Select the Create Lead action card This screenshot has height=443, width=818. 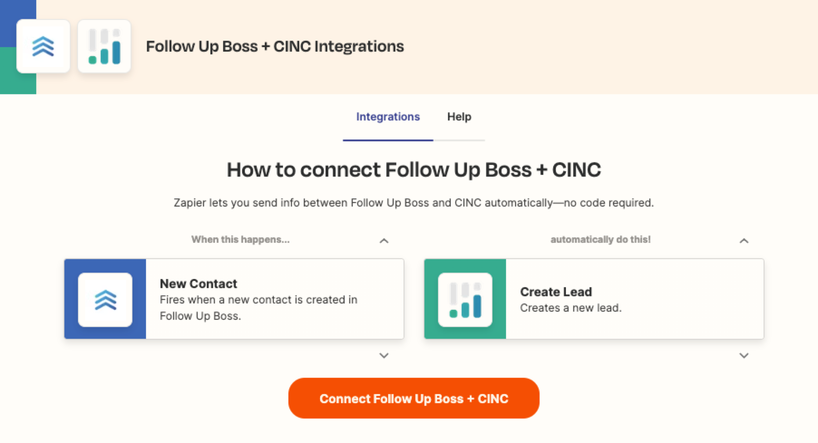tap(594, 299)
